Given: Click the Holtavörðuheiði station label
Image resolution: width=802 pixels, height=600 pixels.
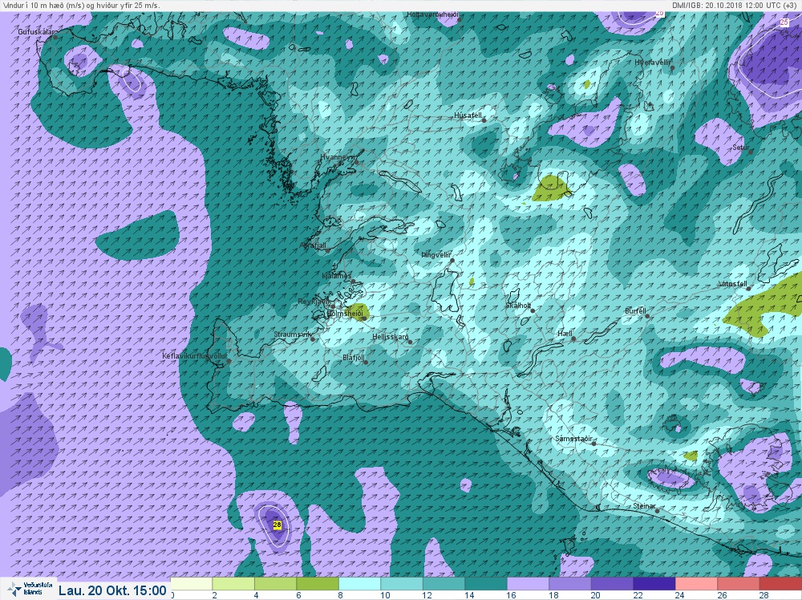Looking at the screenshot, I should pos(433,14).
